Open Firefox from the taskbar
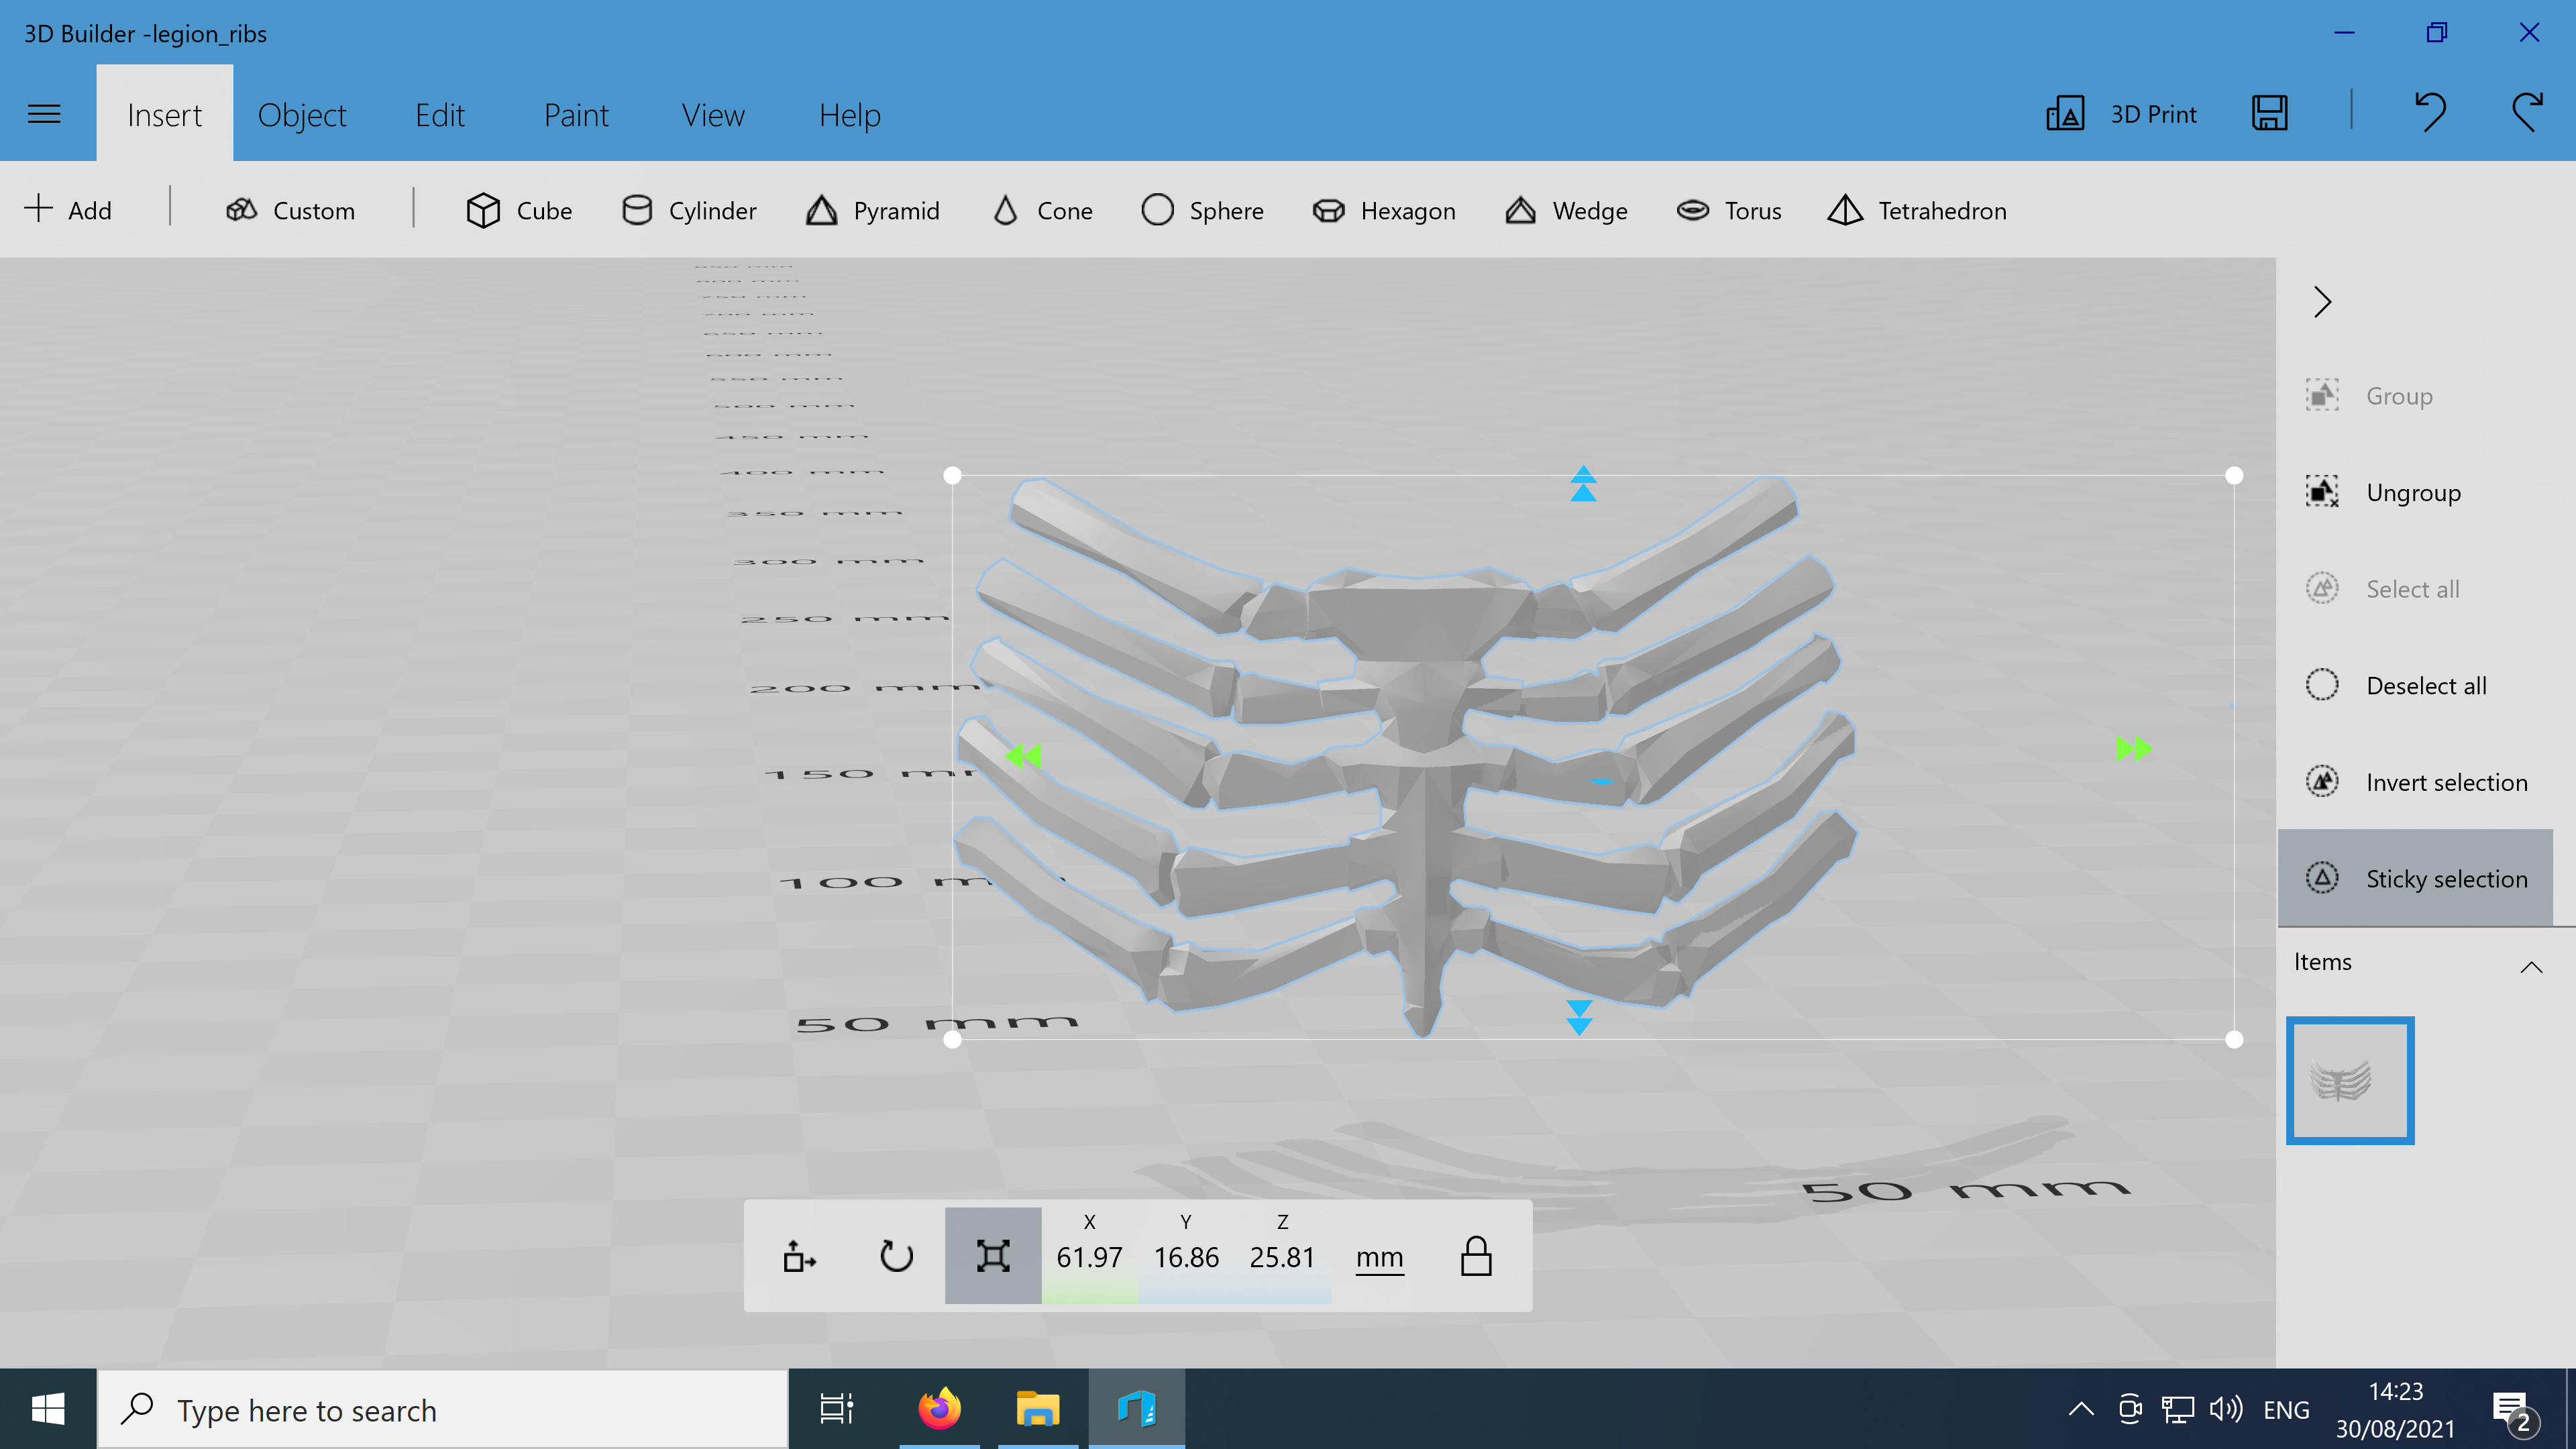The image size is (2576, 1449). point(939,1409)
